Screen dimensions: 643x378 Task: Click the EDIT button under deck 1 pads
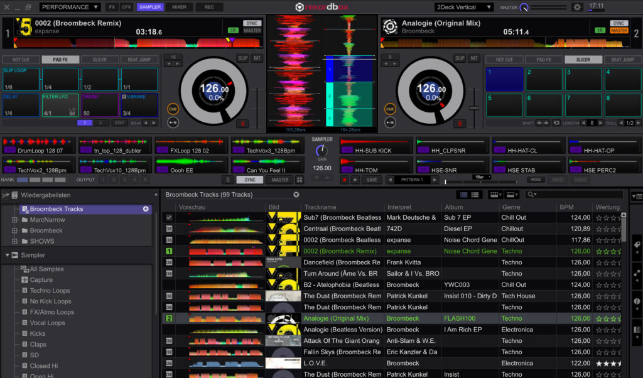click(x=119, y=123)
